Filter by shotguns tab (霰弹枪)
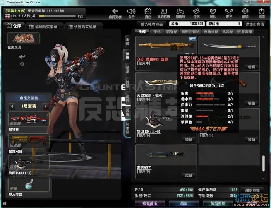Viewport: 271px width, 208px height. tap(172, 32)
